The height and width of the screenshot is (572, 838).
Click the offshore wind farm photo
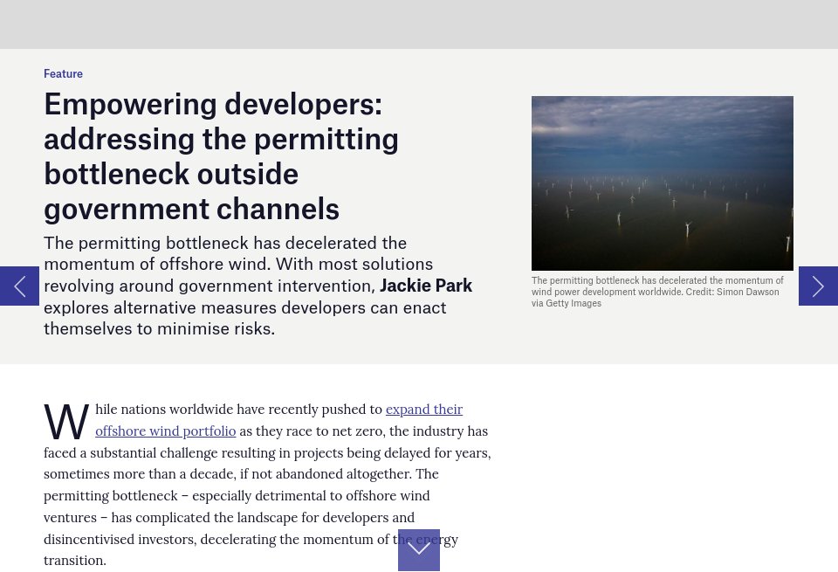(663, 183)
